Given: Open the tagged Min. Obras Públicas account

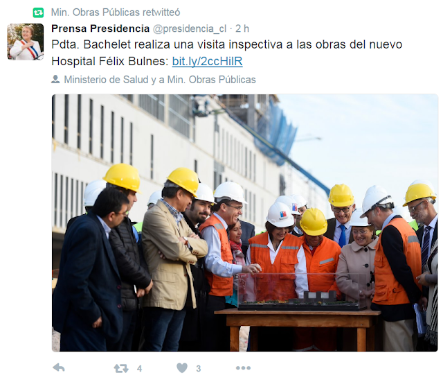Looking at the screenshot, I should [211, 80].
